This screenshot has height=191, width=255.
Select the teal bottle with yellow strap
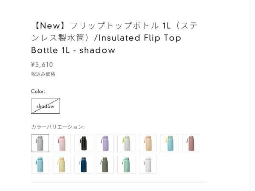pyautogui.click(x=170, y=143)
